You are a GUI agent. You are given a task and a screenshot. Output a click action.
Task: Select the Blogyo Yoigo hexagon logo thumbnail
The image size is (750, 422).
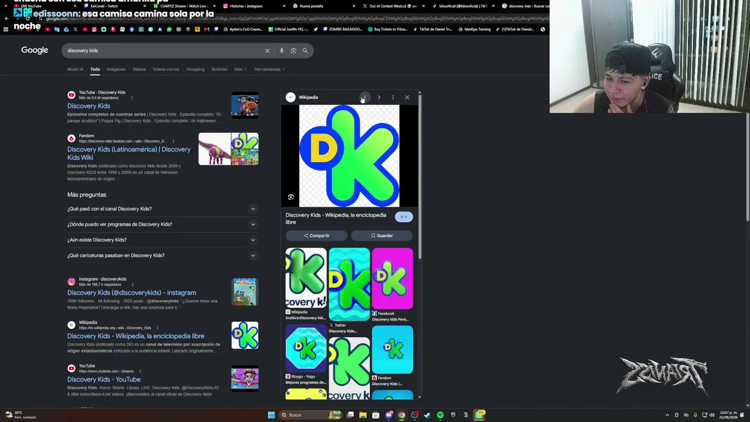click(306, 349)
